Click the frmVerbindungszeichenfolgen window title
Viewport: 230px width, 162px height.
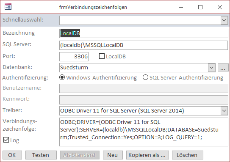pyautogui.click(x=93, y=7)
